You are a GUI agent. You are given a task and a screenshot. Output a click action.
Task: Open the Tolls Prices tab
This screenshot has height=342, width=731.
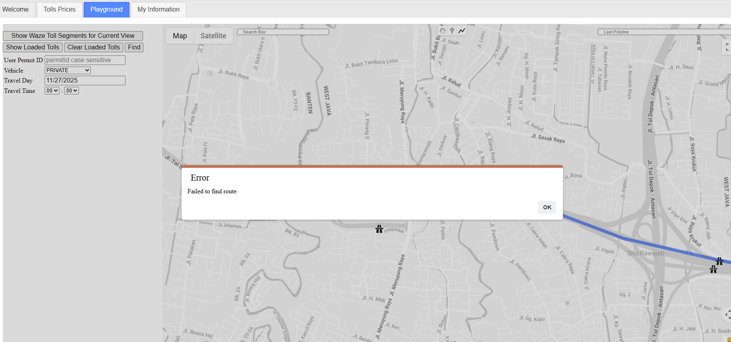[x=59, y=10]
